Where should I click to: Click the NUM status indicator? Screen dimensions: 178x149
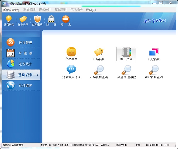pyautogui.click(x=138, y=145)
